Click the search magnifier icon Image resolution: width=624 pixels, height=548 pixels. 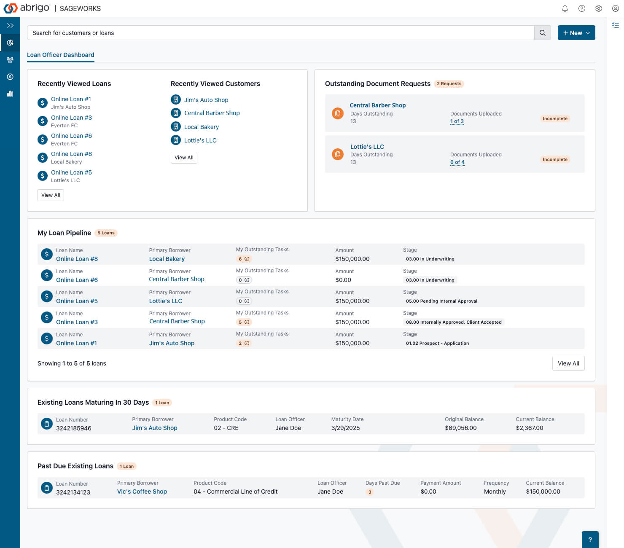(x=543, y=32)
